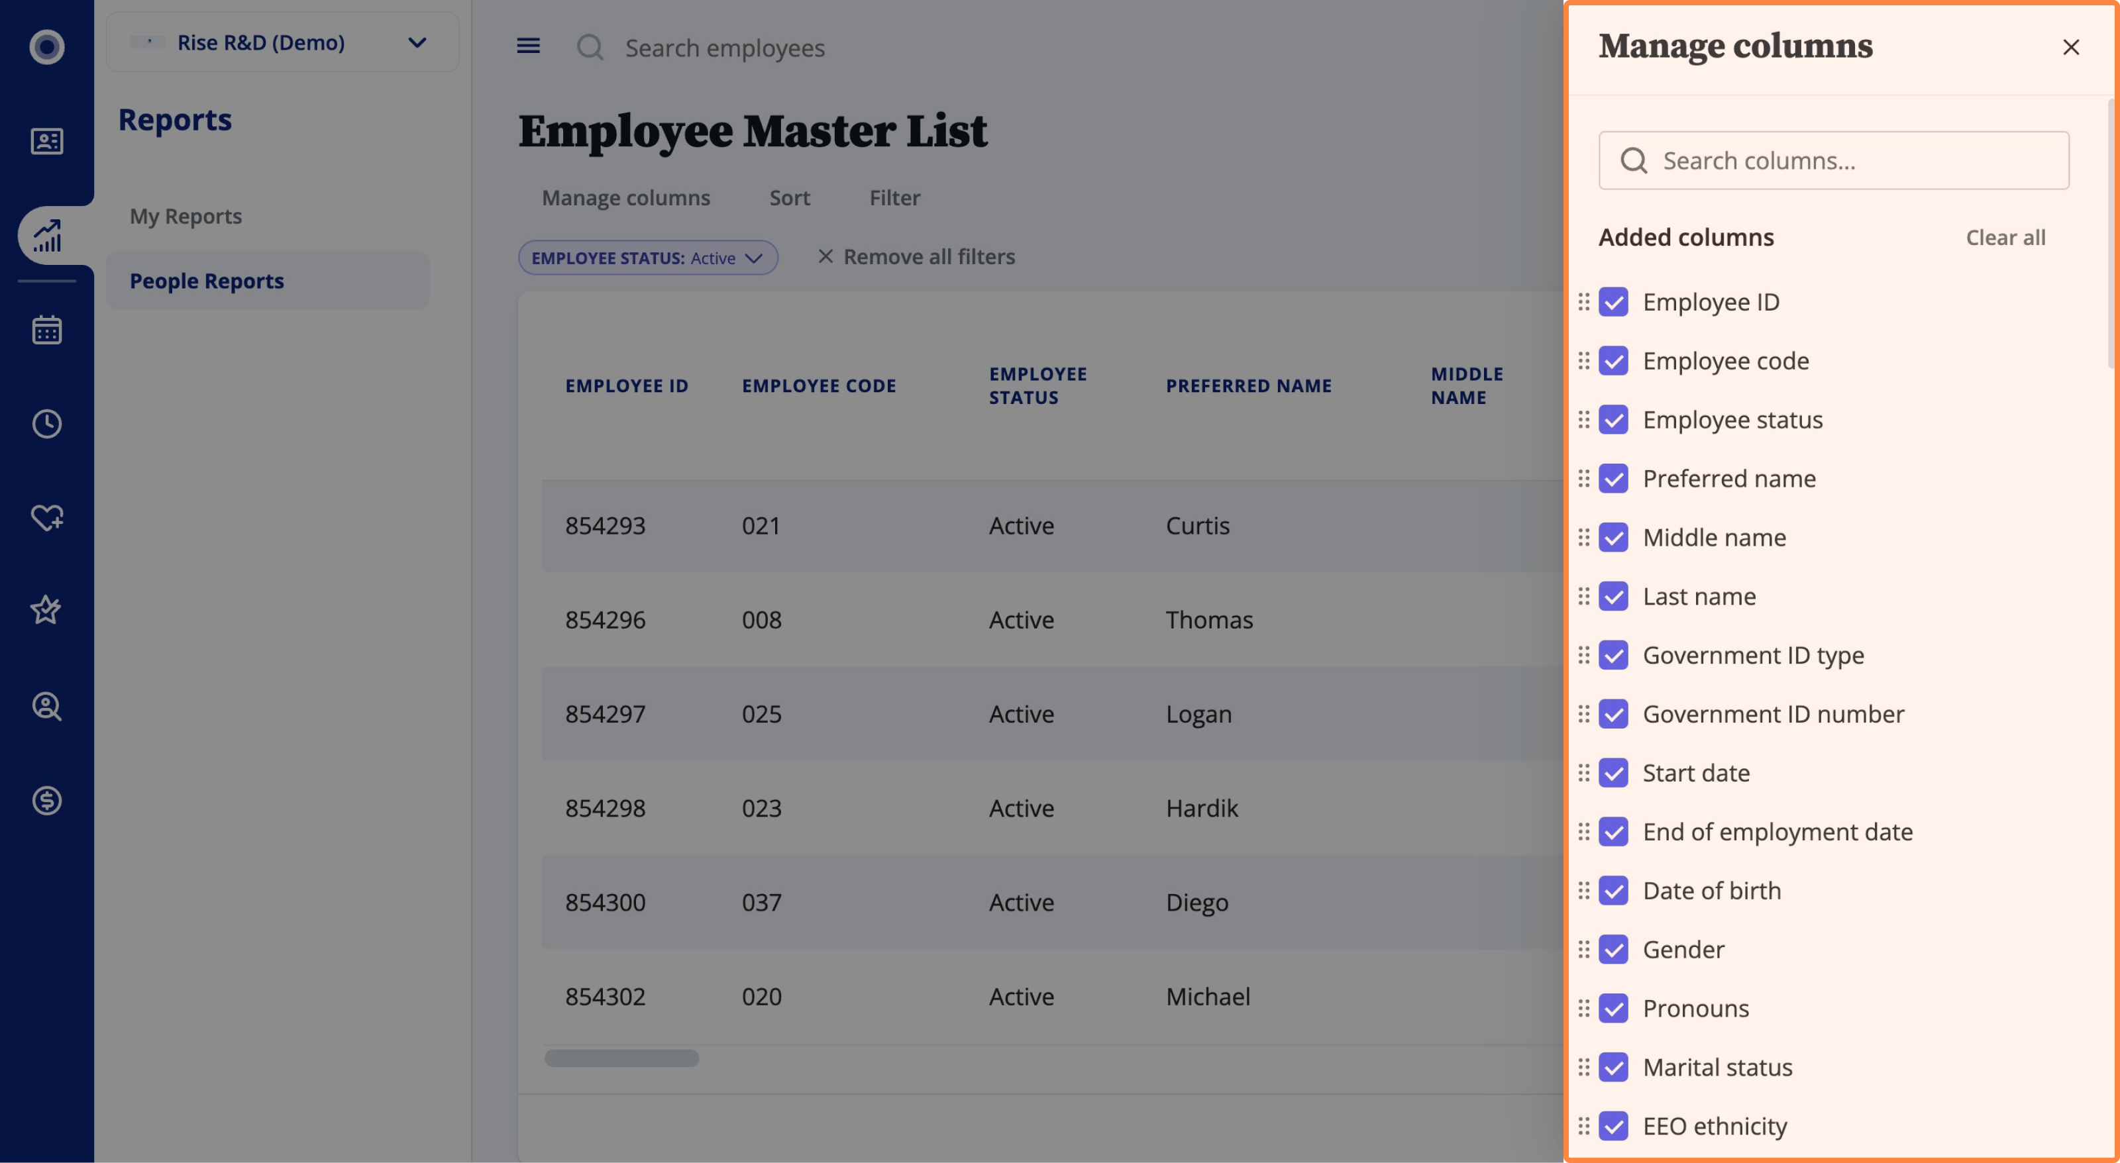
Task: Click the Rise logo icon in sidebar
Action: point(47,46)
